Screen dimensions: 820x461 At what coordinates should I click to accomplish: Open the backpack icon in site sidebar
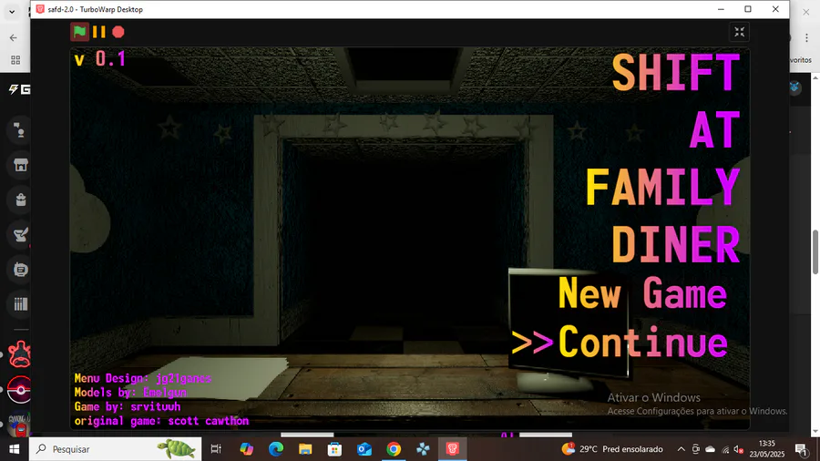click(x=20, y=200)
